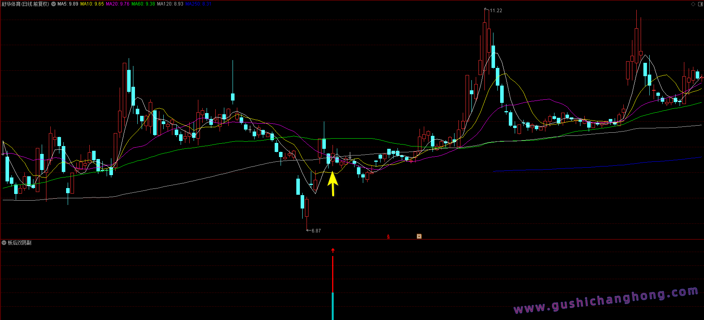The height and width of the screenshot is (320, 704).
Task: Click the 6.87 low price label
Action: coord(316,231)
